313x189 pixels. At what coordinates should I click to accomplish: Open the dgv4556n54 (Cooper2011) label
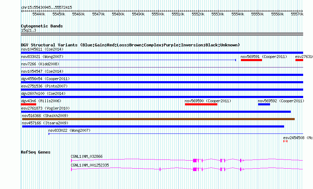click(45, 79)
